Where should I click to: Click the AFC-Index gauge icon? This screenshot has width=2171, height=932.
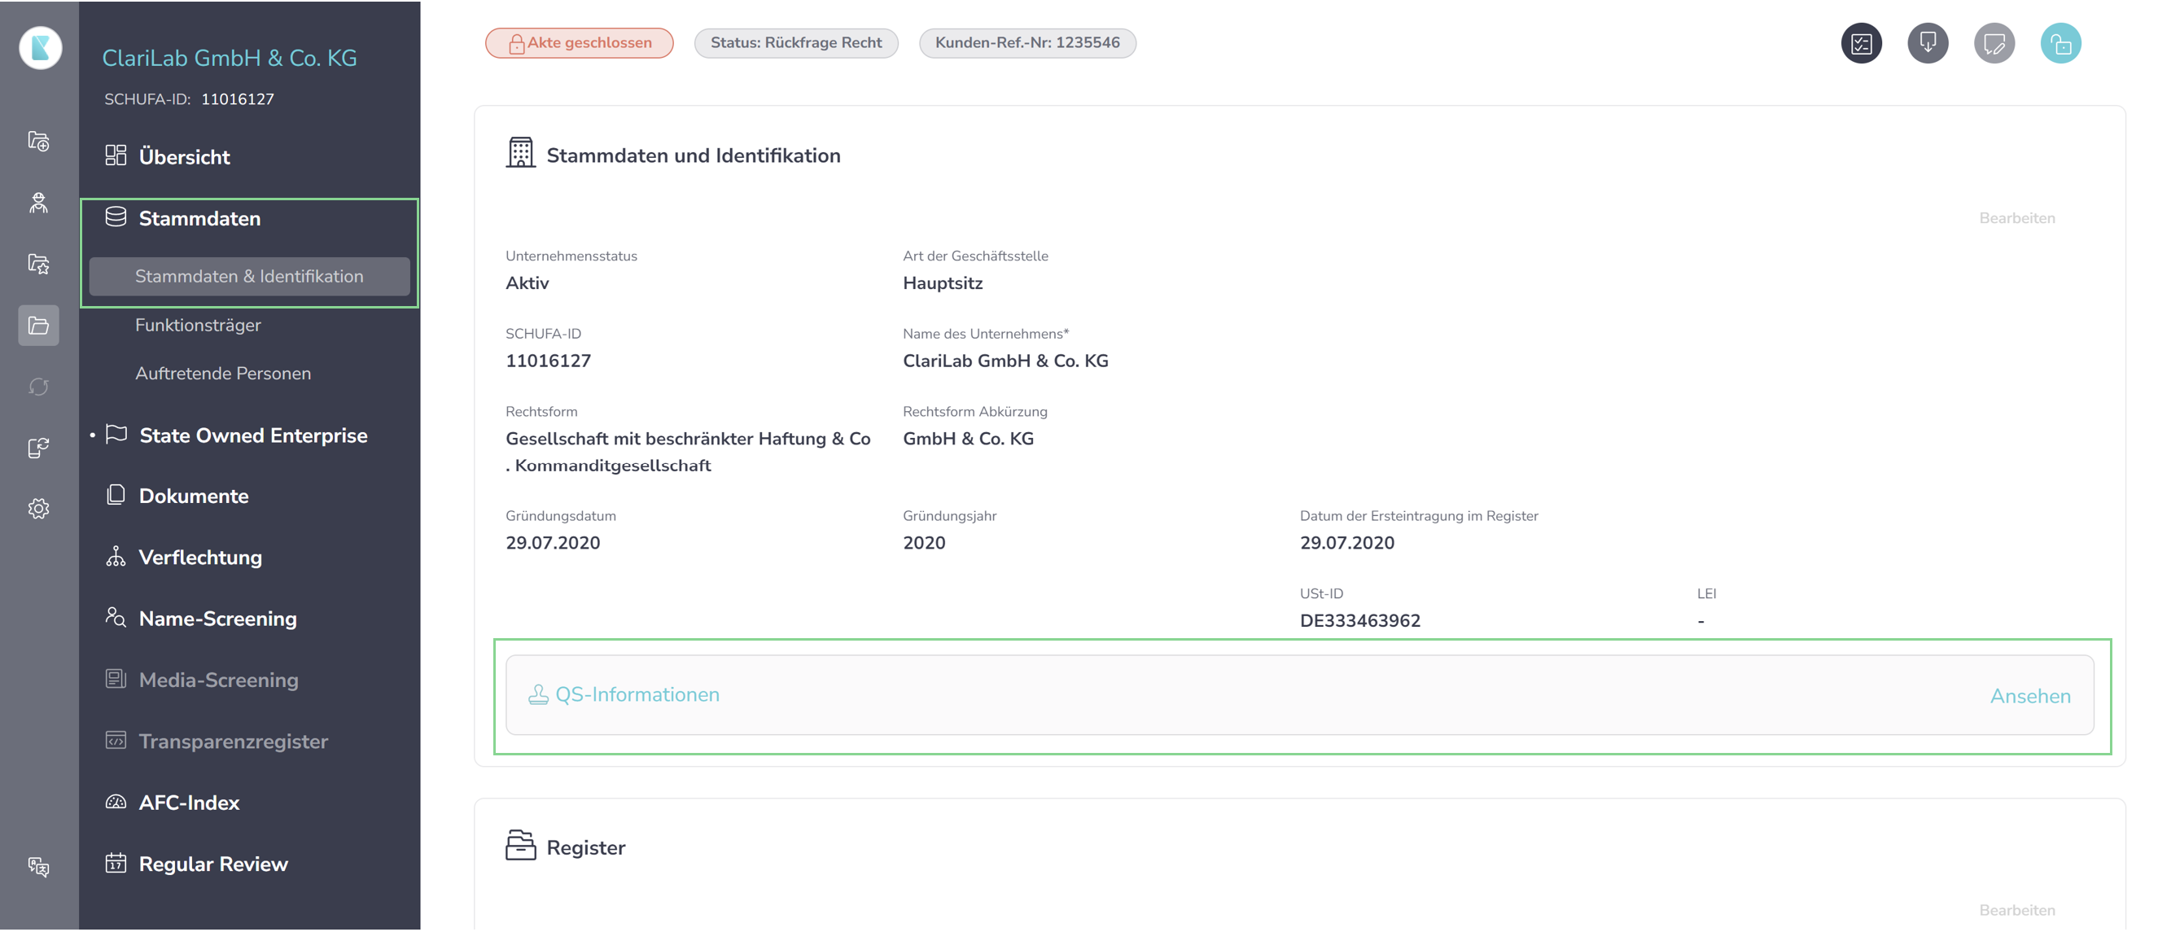tap(116, 803)
